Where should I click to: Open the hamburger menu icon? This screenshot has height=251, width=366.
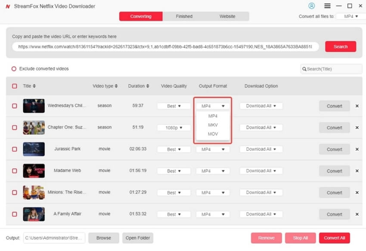tap(327, 6)
